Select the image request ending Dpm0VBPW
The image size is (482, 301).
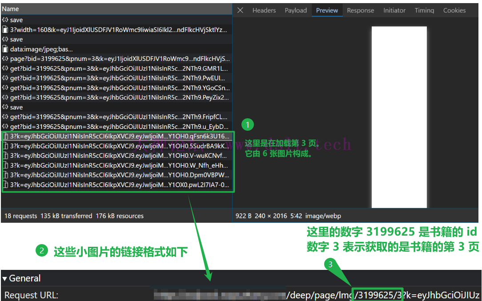pyautogui.click(x=120, y=175)
